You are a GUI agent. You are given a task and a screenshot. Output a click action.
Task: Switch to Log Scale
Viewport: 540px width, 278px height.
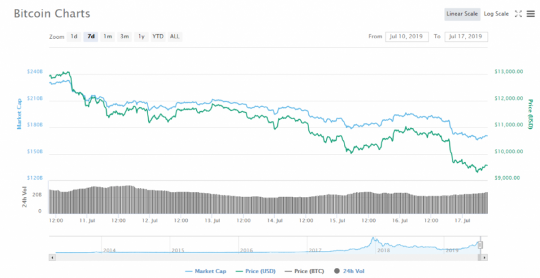pyautogui.click(x=496, y=14)
